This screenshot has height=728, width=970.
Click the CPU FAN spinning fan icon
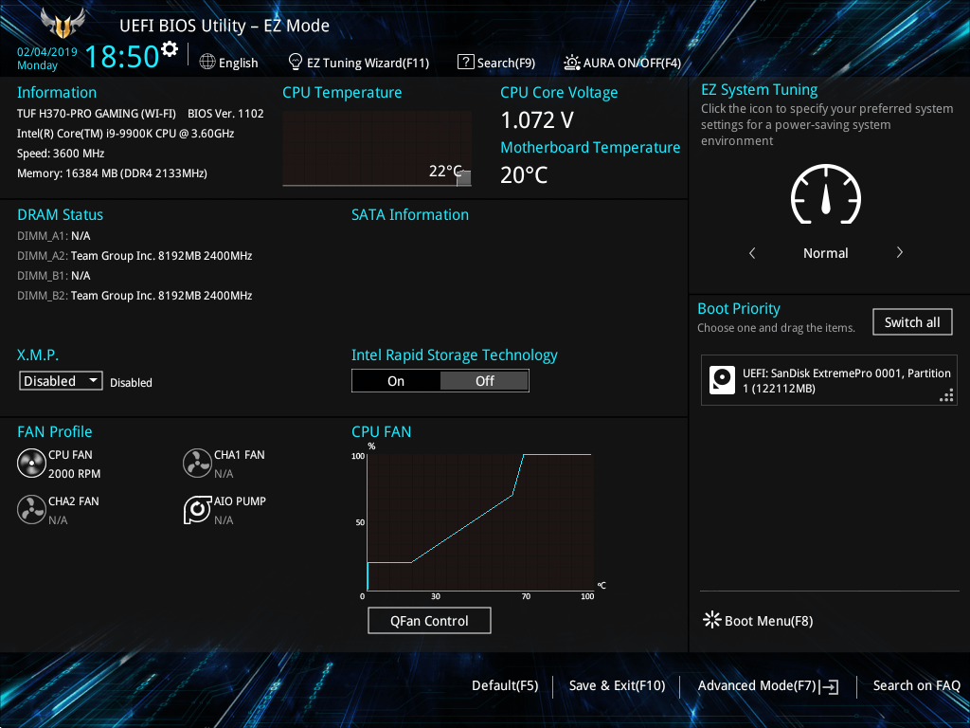point(31,464)
